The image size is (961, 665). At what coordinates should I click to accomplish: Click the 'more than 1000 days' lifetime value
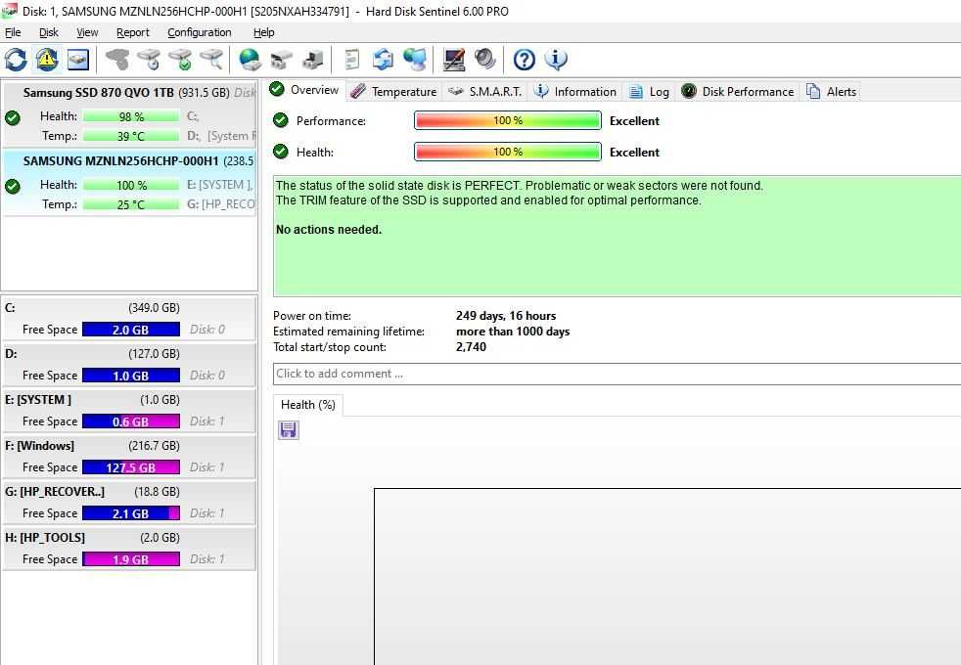[513, 332]
